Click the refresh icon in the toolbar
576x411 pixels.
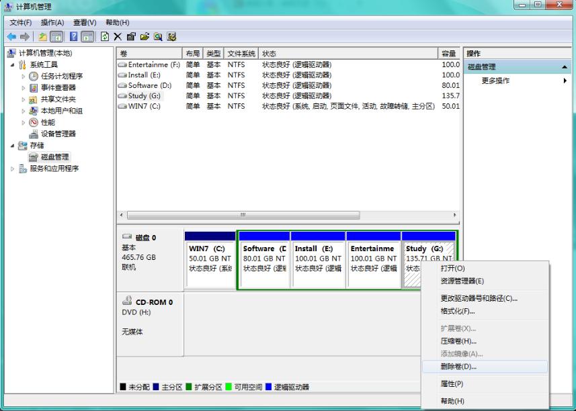[104, 37]
